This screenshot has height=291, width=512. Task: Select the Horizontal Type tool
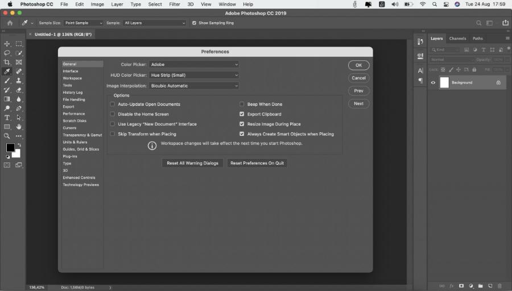coord(7,118)
